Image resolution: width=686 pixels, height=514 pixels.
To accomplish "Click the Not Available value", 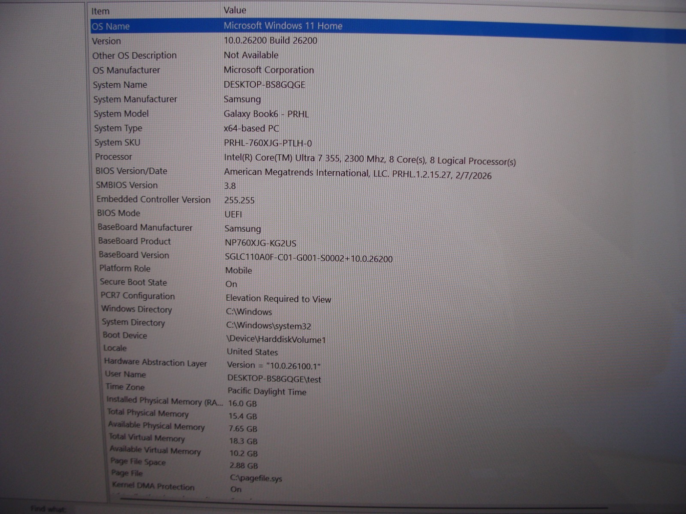I will [251, 55].
